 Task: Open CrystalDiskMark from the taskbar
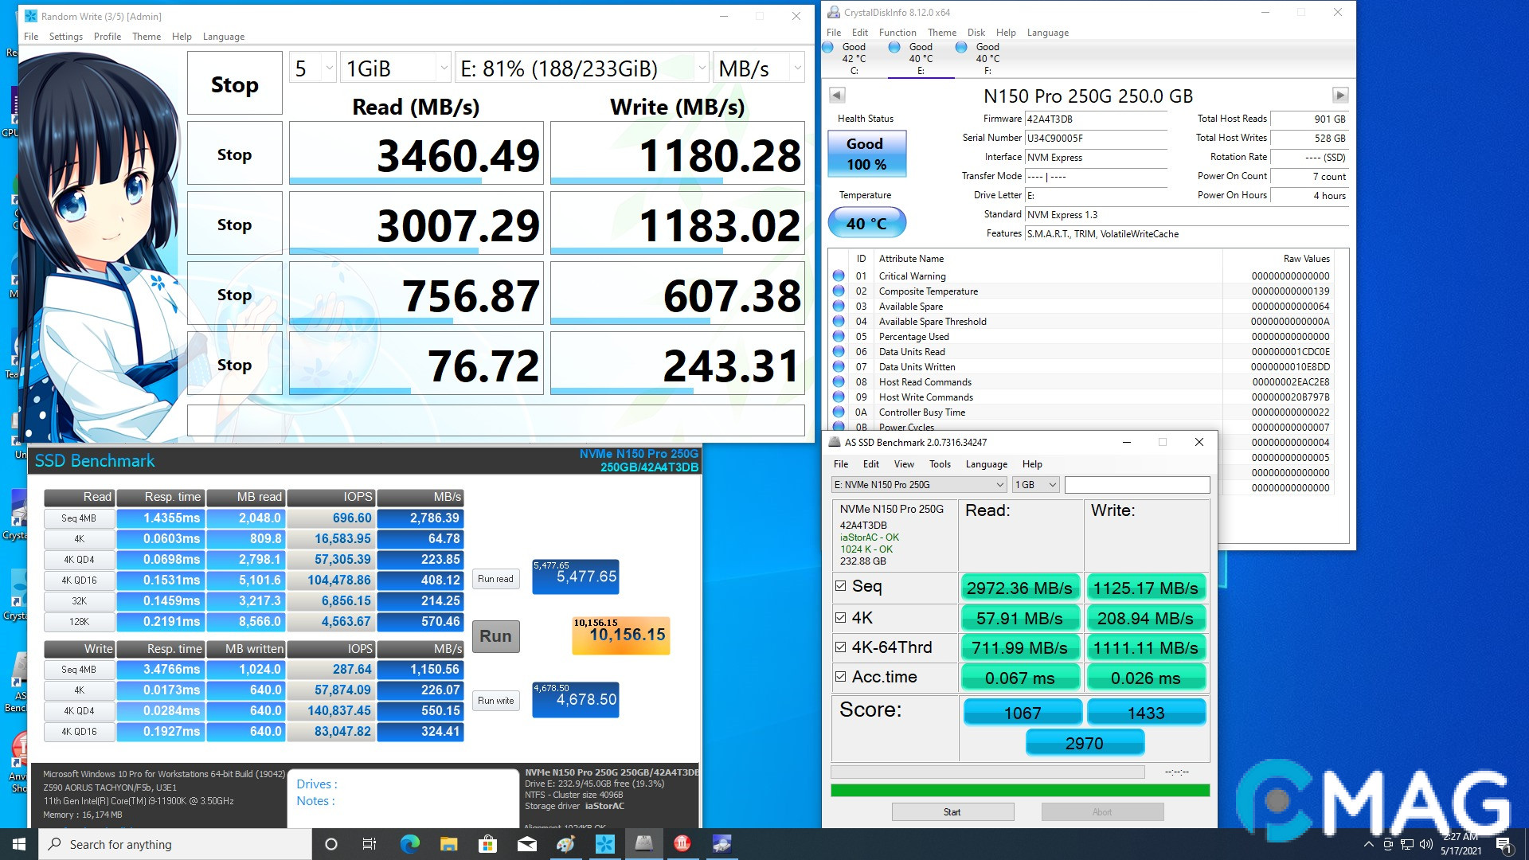[x=604, y=844]
